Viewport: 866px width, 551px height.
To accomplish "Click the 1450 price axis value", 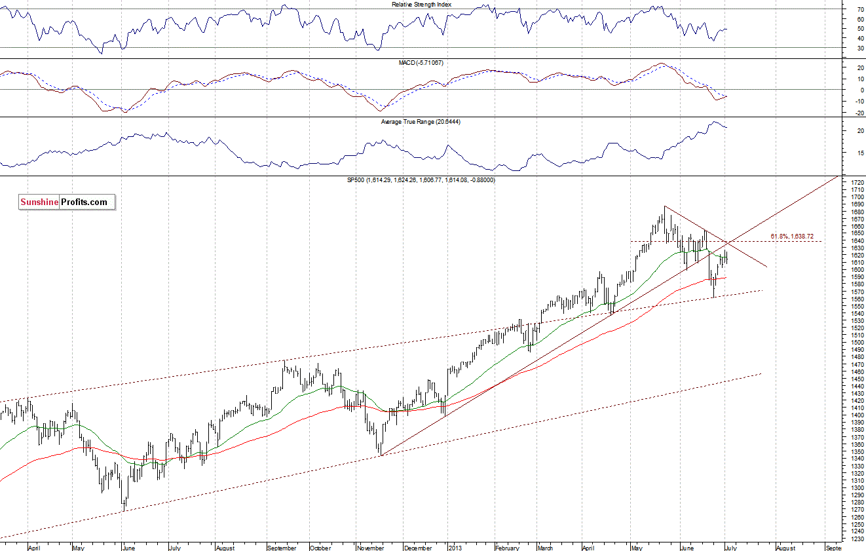I will (x=856, y=379).
